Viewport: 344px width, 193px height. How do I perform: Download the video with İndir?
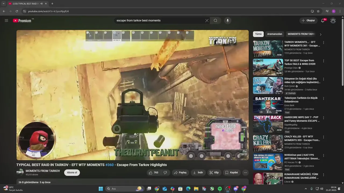tap(198, 173)
